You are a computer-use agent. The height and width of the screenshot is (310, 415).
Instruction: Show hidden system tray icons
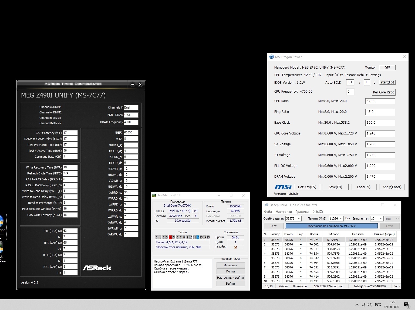pos(357,305)
